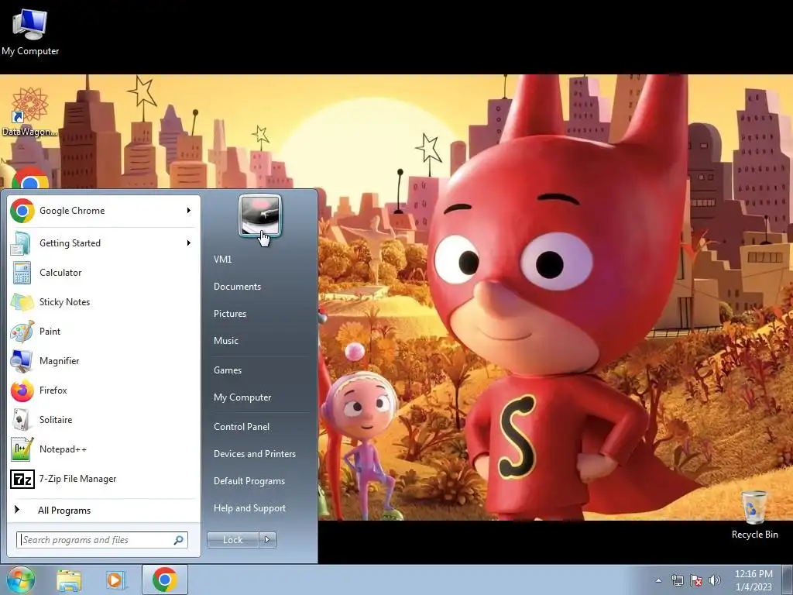Click the Lock button
Image resolution: width=793 pixels, height=595 pixels.
coord(233,540)
